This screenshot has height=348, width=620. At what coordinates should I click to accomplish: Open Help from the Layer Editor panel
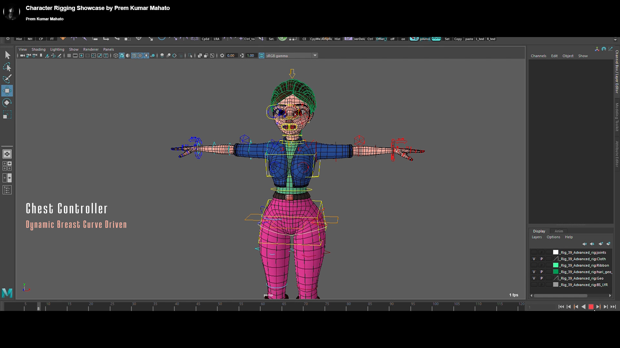(x=569, y=237)
